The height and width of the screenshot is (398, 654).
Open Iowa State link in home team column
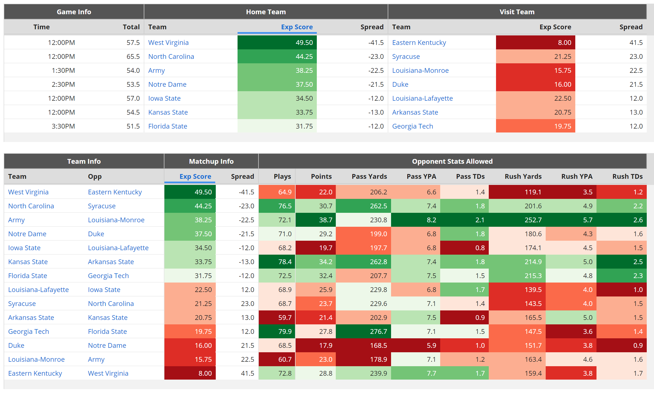[x=164, y=98]
